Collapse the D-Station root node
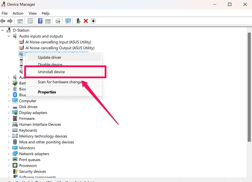The width and height of the screenshot is (252, 182). (x=3, y=30)
